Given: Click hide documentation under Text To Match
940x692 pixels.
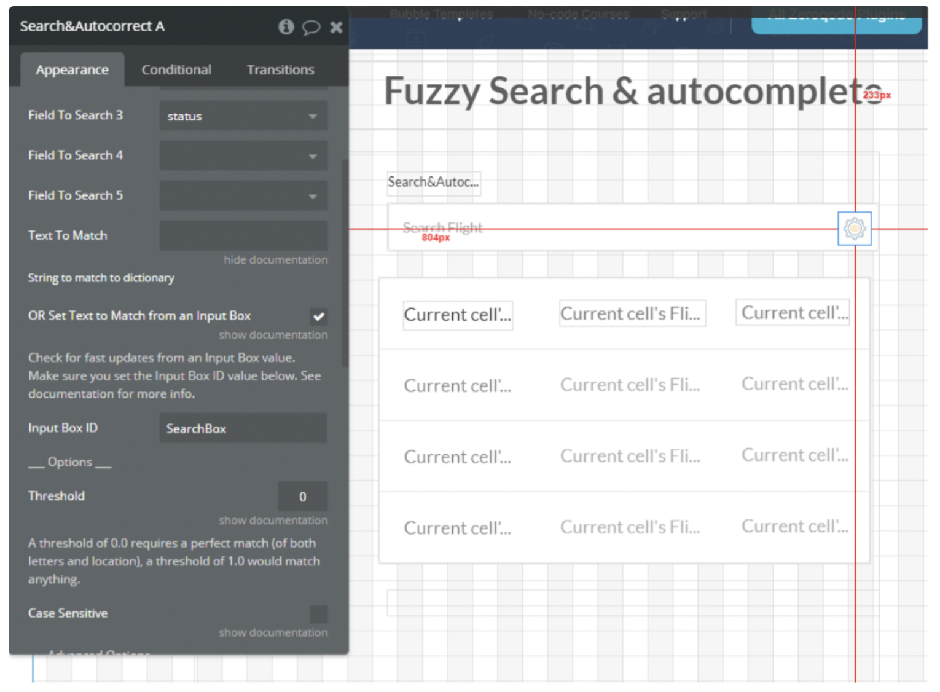Looking at the screenshot, I should 275,260.
